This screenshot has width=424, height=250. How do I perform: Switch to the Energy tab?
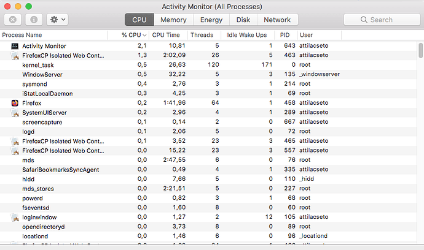point(211,20)
